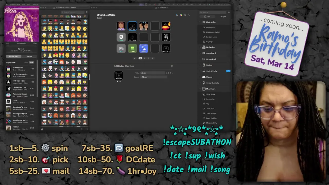Collapse the Multi Action category
The image size is (329, 185).
pyautogui.click(x=200, y=22)
